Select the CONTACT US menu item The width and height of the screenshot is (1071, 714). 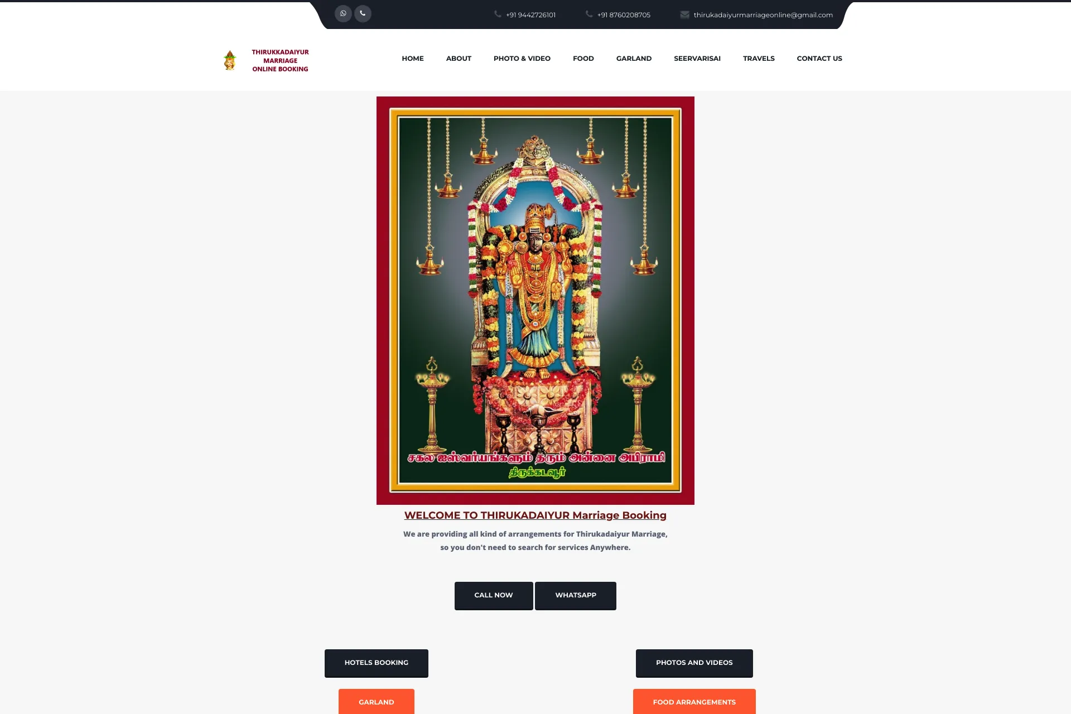click(819, 57)
